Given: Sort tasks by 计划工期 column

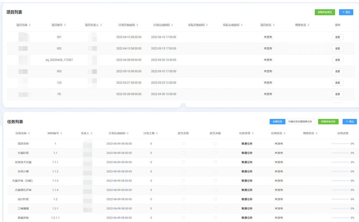Looking at the screenshot, I should (x=157, y=134).
